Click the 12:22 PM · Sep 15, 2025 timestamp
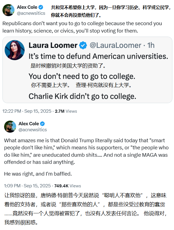Viewport: 174px width, 230px height. [27, 111]
